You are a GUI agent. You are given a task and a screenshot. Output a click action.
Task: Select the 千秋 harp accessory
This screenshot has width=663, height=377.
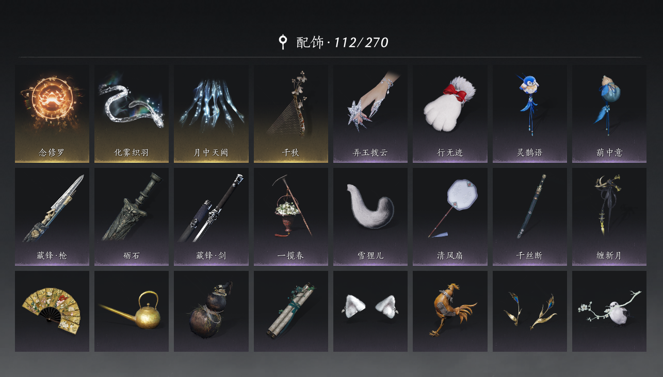[x=291, y=113]
